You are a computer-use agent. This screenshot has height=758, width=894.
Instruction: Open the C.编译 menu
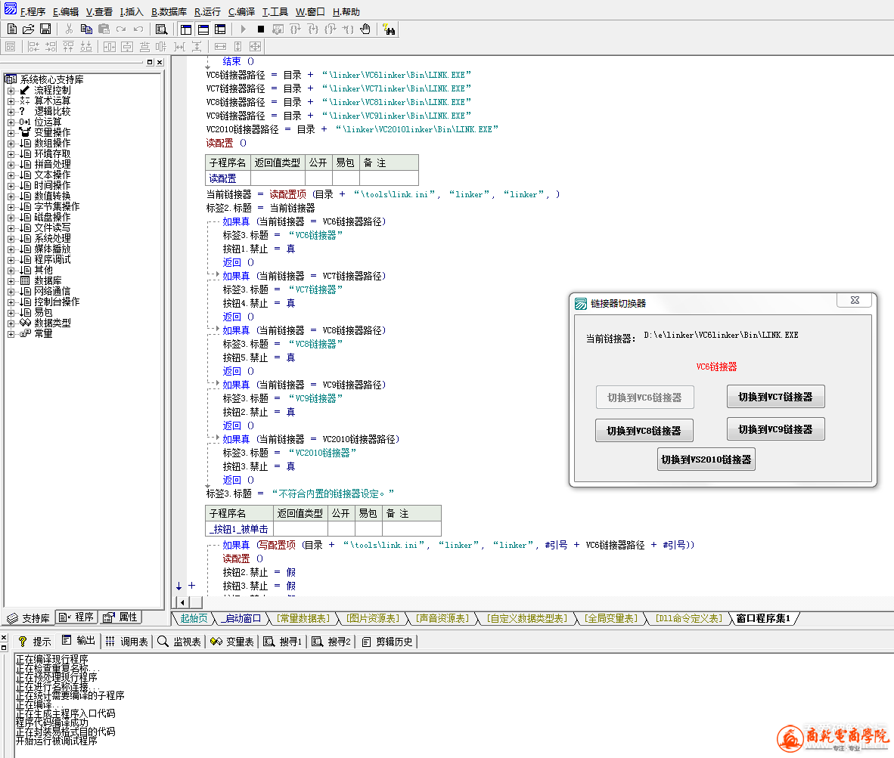[x=241, y=11]
